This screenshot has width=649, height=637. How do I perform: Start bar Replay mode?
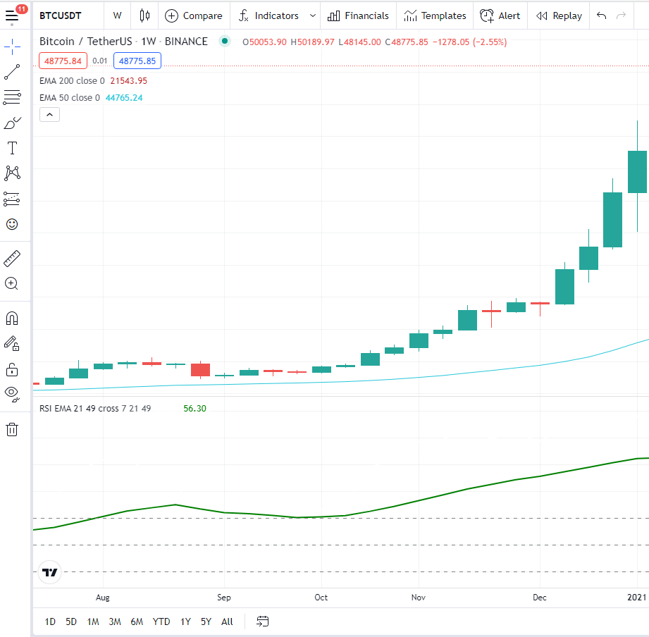point(559,16)
